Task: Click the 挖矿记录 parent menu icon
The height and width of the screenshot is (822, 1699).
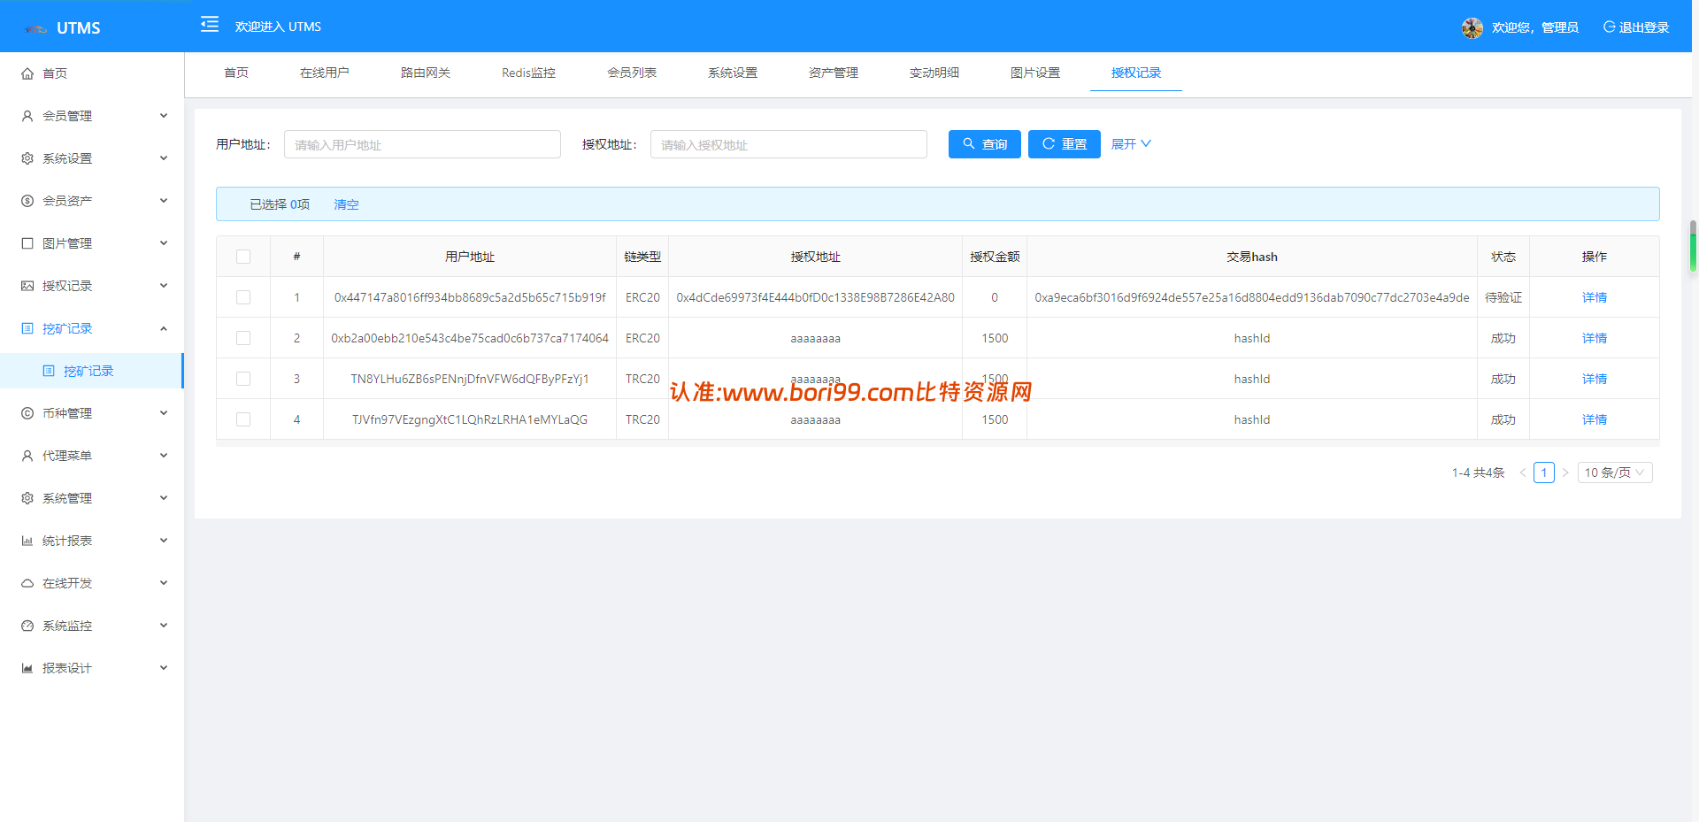Action: click(x=27, y=328)
